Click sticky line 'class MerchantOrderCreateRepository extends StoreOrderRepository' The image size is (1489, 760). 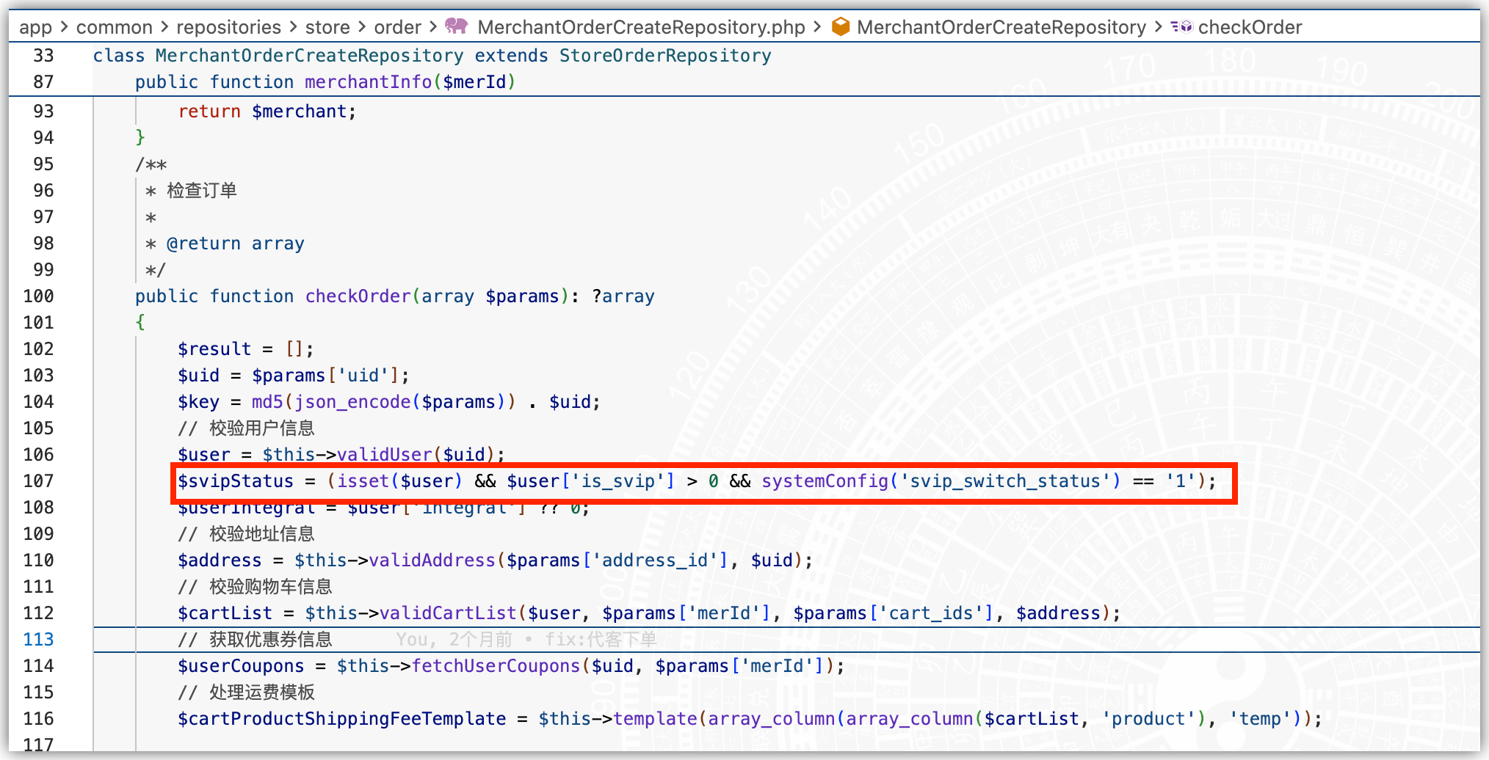click(432, 56)
